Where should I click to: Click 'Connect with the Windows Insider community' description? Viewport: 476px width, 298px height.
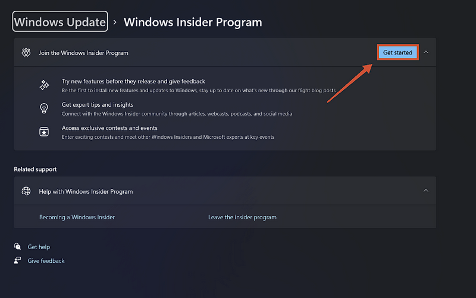point(177,114)
